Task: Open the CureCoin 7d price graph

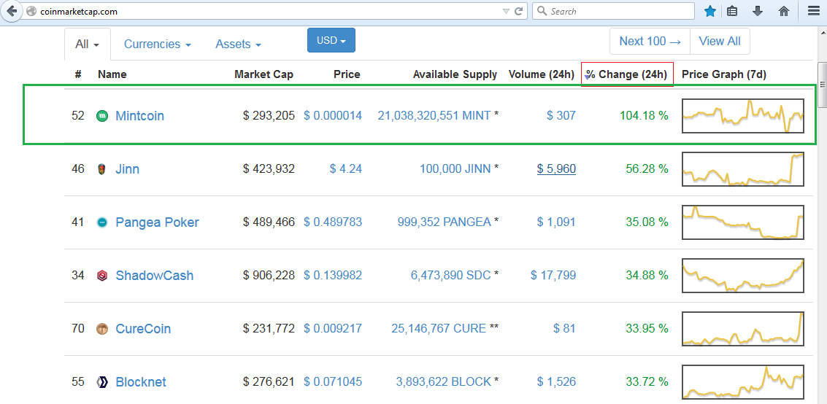Action: pos(742,329)
